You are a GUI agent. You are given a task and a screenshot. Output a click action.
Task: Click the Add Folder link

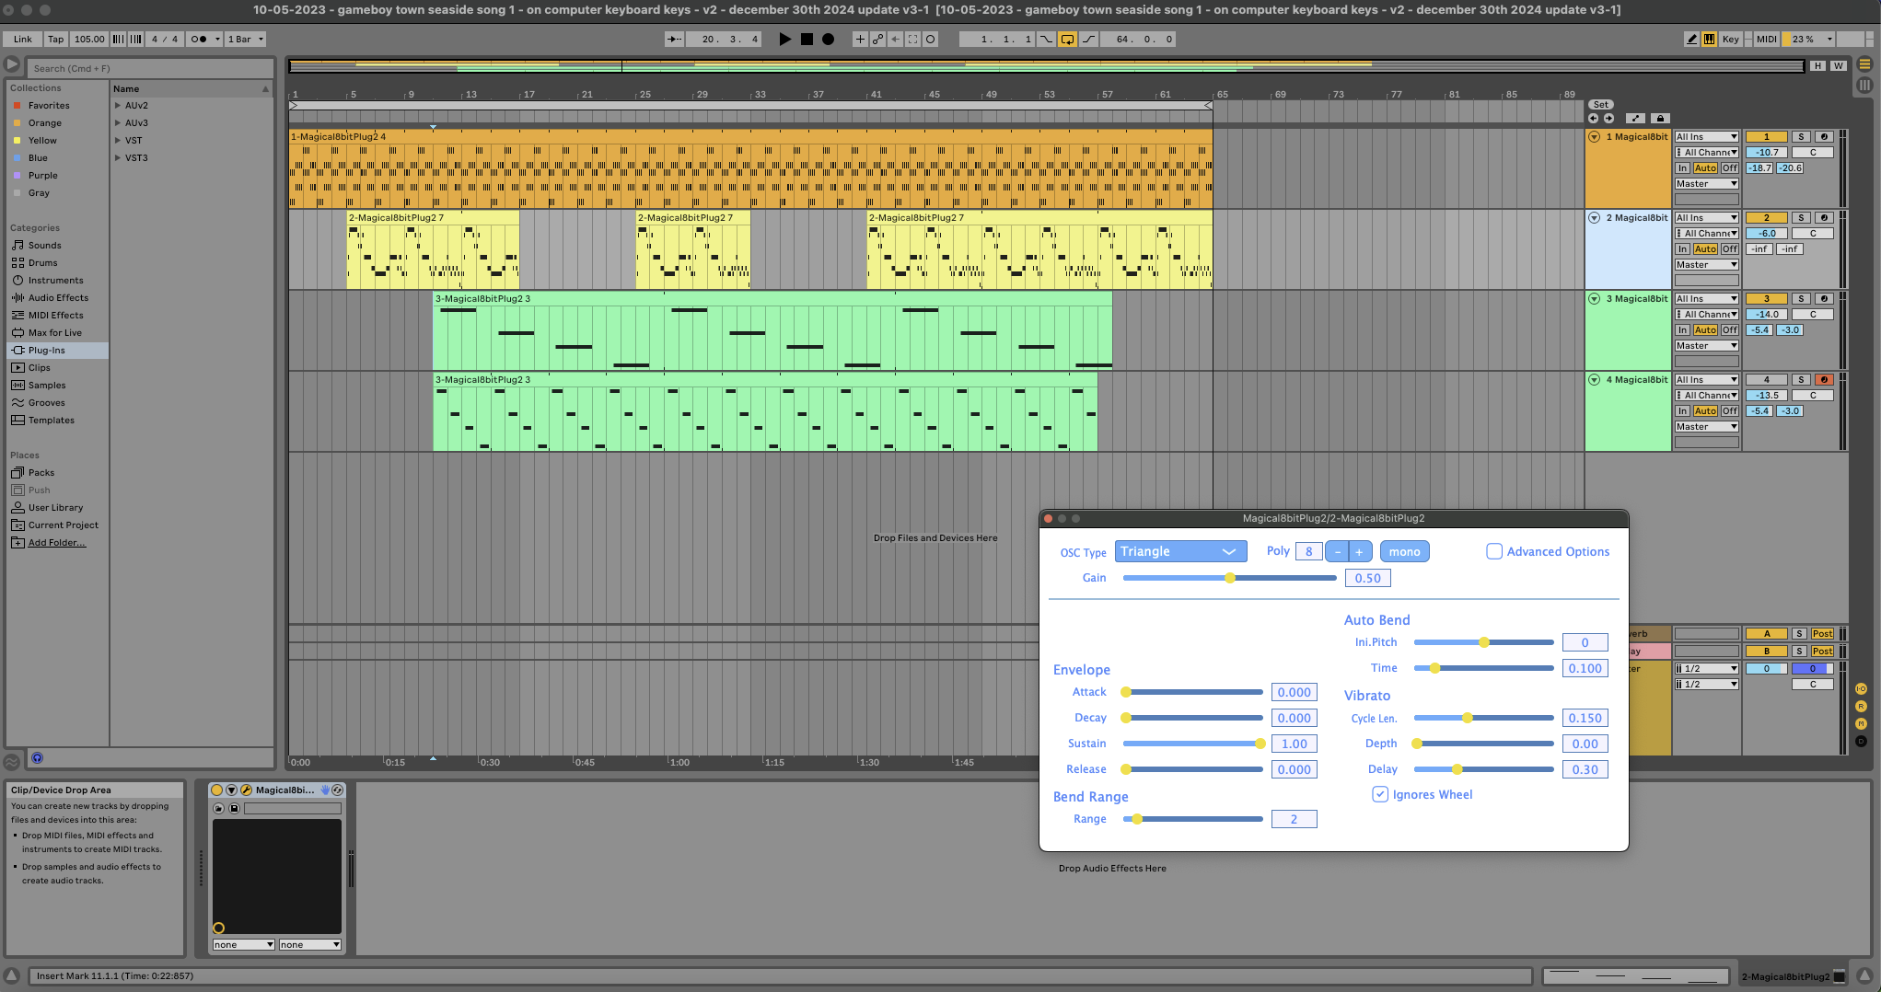click(x=56, y=543)
